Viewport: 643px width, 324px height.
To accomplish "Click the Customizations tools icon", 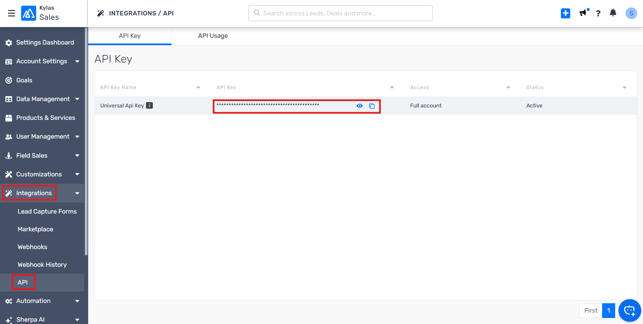I will [x=9, y=174].
